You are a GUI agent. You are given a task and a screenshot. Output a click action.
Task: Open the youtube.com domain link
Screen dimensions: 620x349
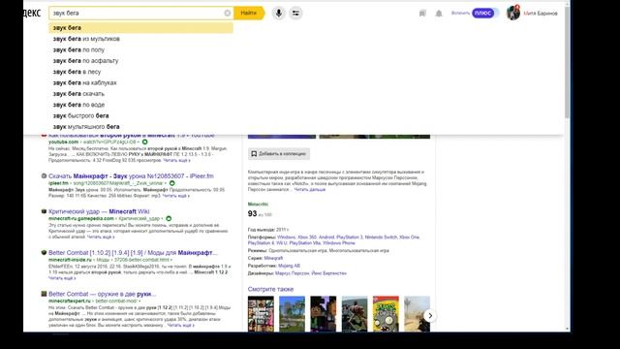tap(64, 142)
